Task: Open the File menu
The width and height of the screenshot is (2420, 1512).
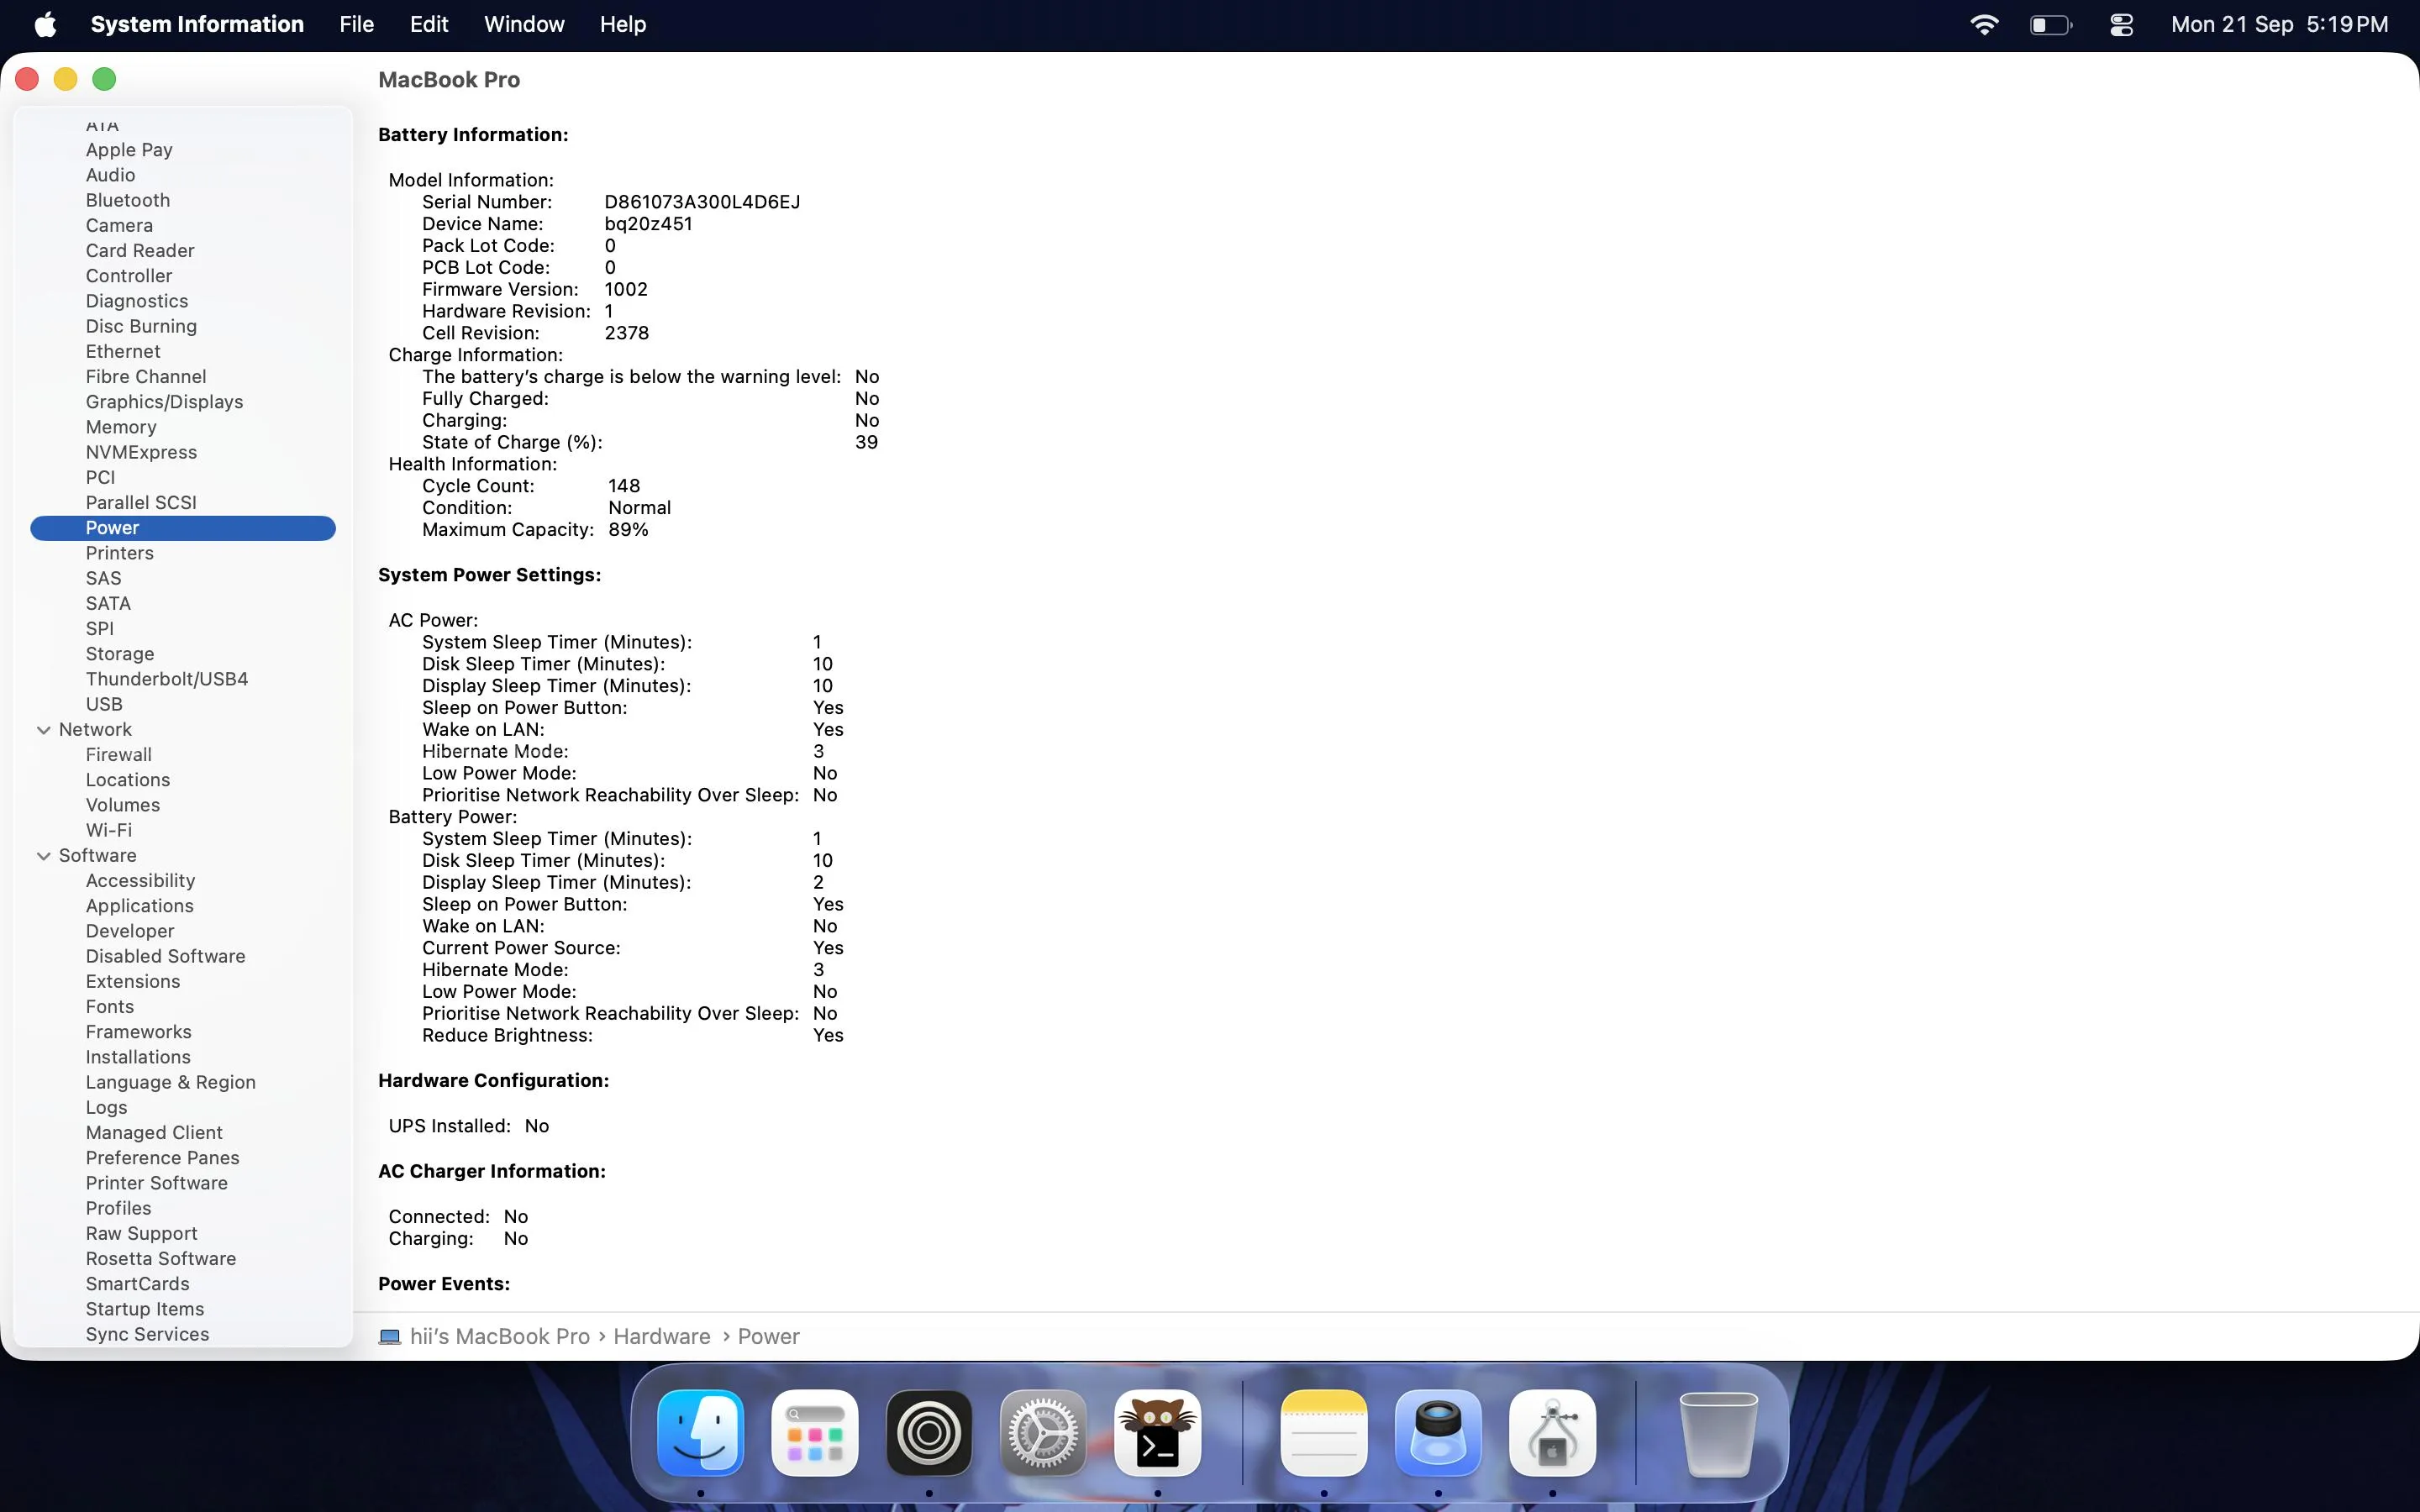Action: pos(356,24)
